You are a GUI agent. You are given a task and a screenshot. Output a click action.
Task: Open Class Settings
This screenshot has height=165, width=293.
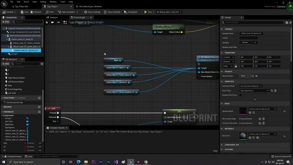pos(92,12)
